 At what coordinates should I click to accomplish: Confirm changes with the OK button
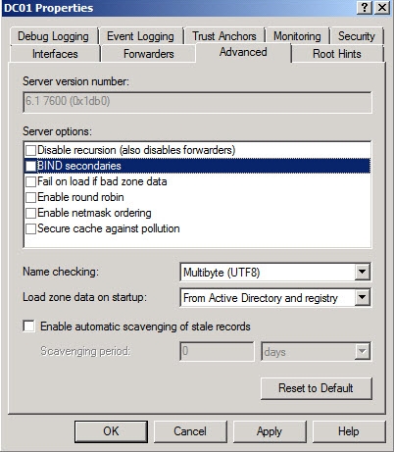(111, 431)
